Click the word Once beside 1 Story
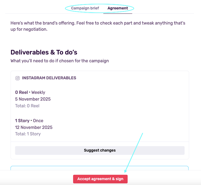Viewport: 201px width, 185px height. pyautogui.click(x=38, y=121)
